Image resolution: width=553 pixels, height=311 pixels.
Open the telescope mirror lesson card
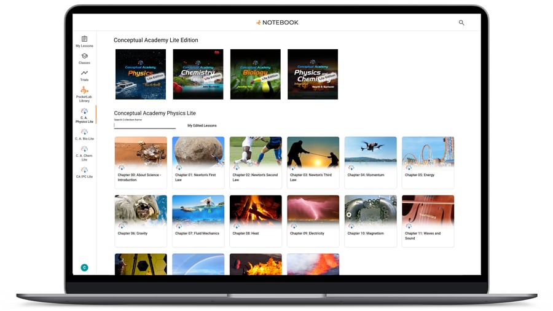(141, 264)
